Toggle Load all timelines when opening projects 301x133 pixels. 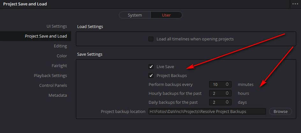(x=151, y=39)
